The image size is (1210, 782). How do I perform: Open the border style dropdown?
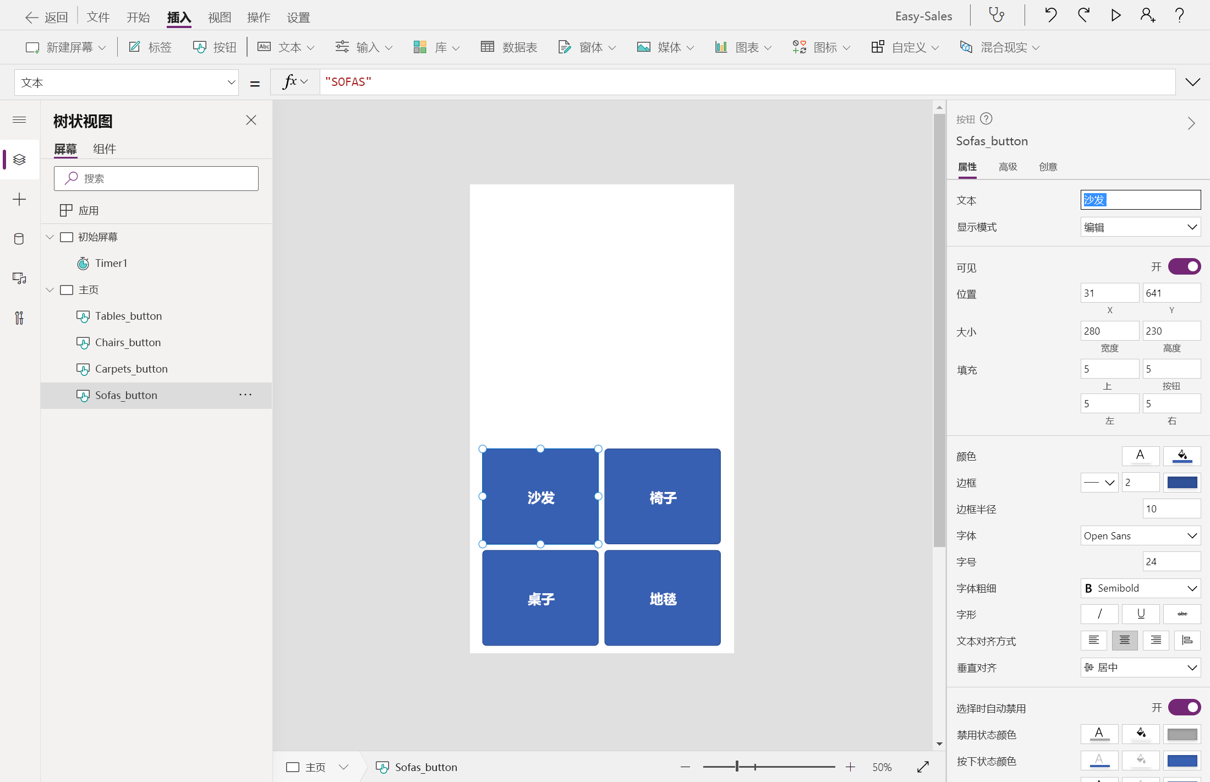click(x=1099, y=483)
